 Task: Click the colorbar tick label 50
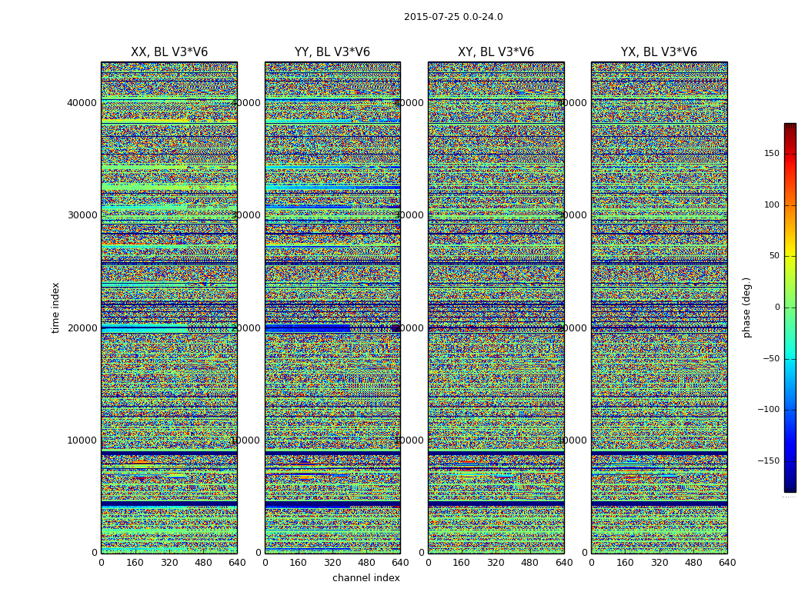tap(774, 256)
